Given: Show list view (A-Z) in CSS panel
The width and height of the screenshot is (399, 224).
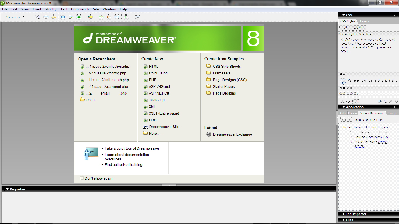Looking at the screenshot, I should [349, 101].
